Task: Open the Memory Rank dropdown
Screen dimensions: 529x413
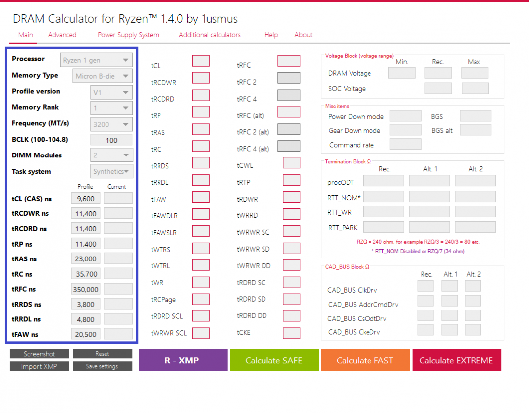Action: click(x=111, y=107)
